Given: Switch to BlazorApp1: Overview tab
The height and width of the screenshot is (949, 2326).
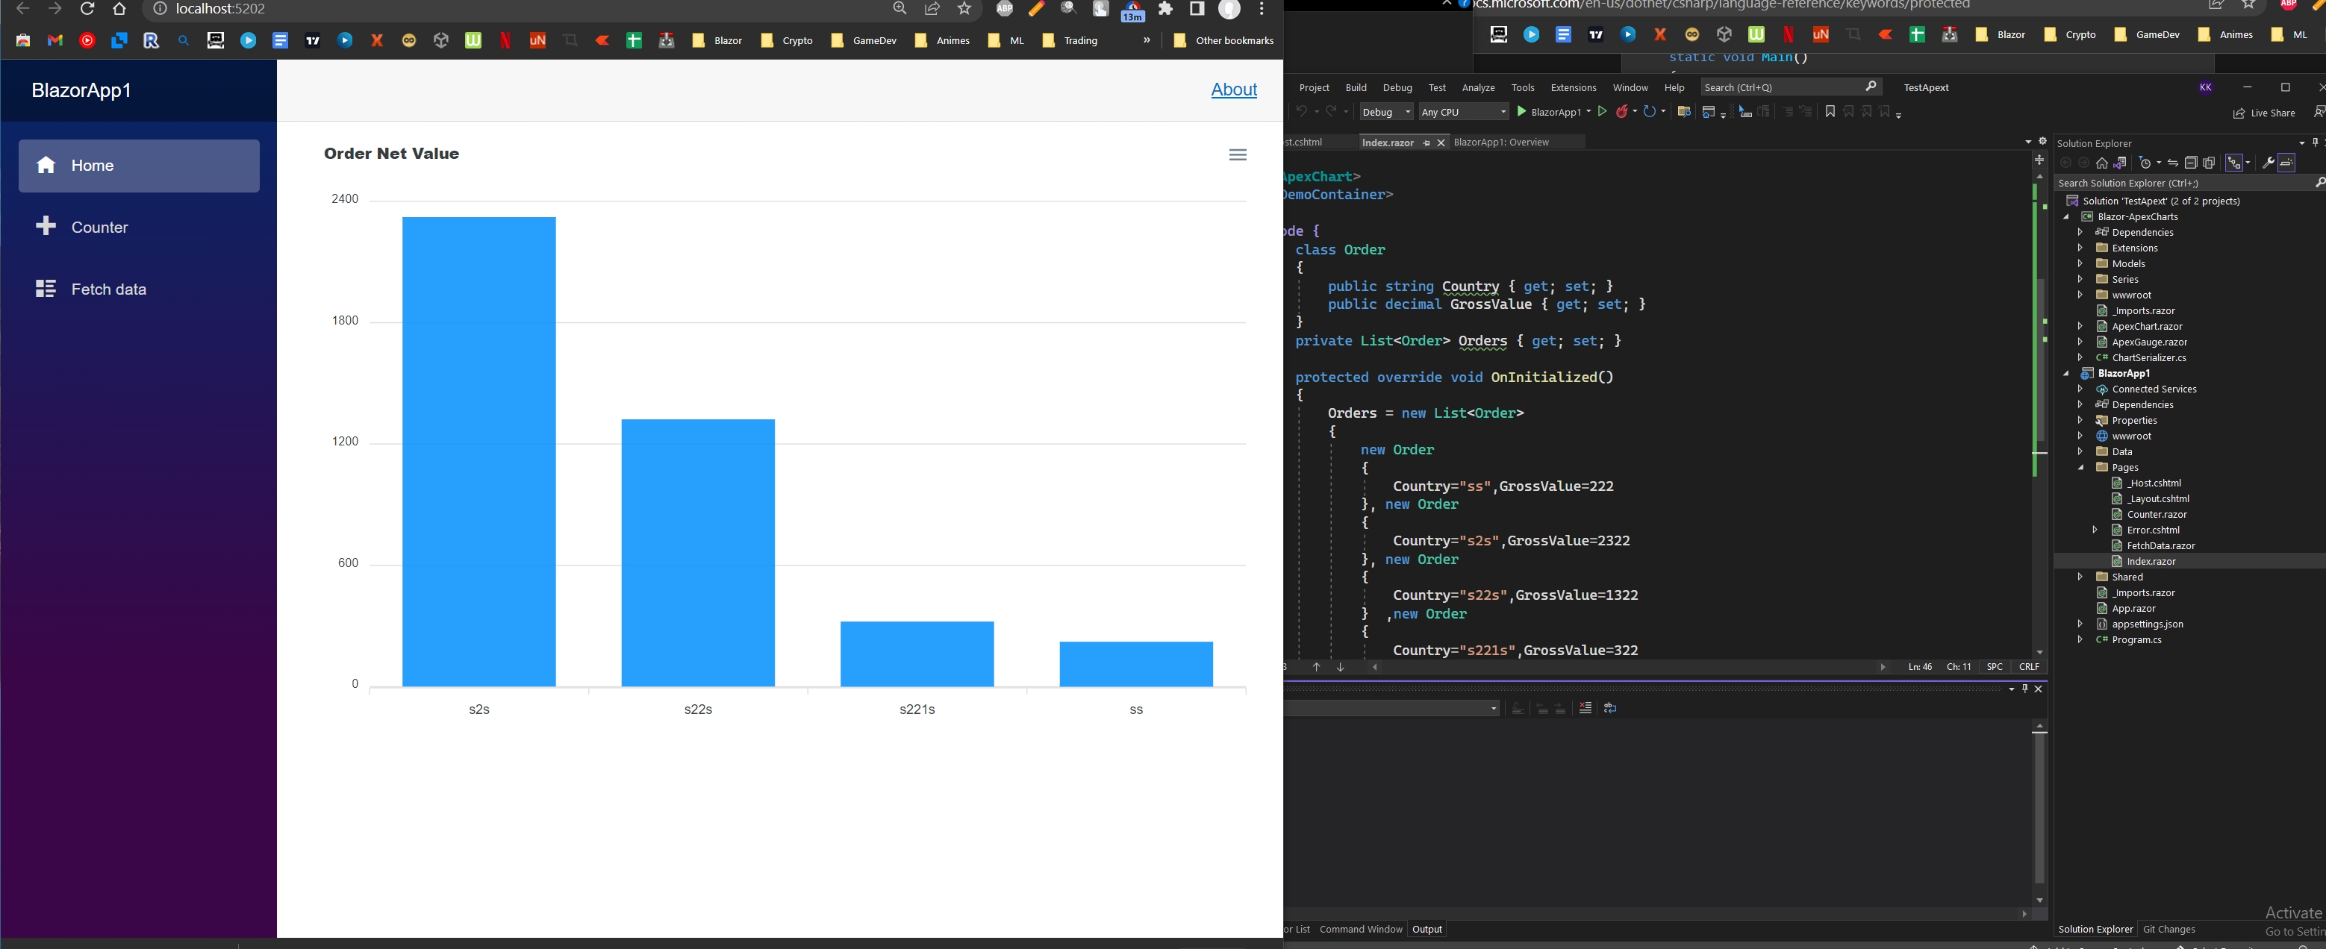Looking at the screenshot, I should point(1500,142).
